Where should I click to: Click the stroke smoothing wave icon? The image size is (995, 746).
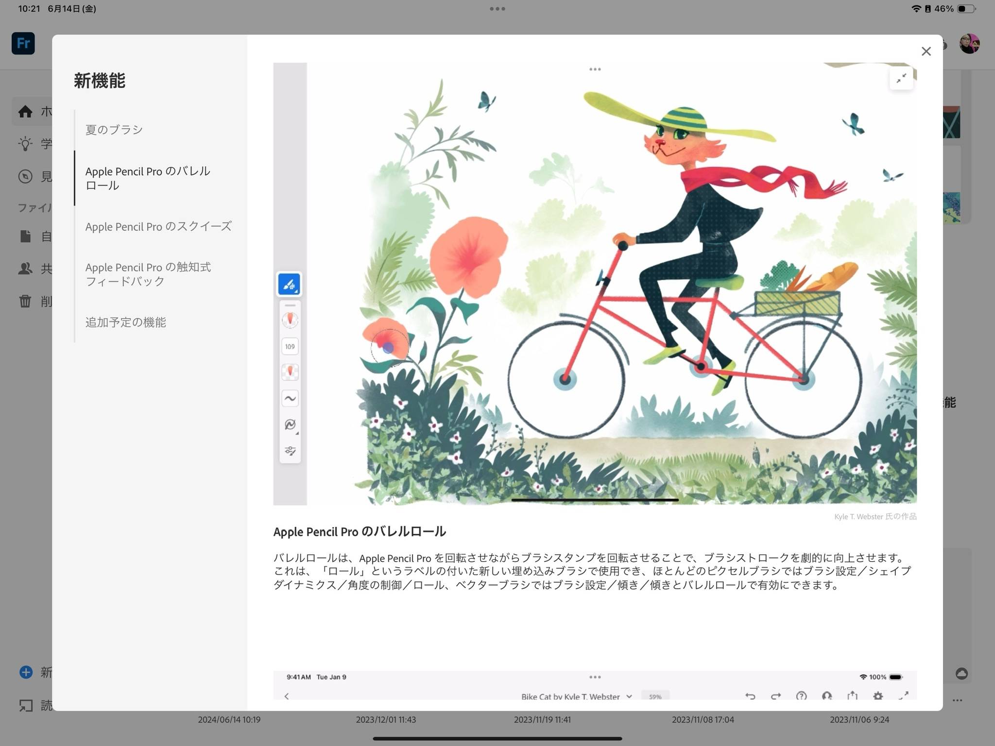pyautogui.click(x=290, y=398)
